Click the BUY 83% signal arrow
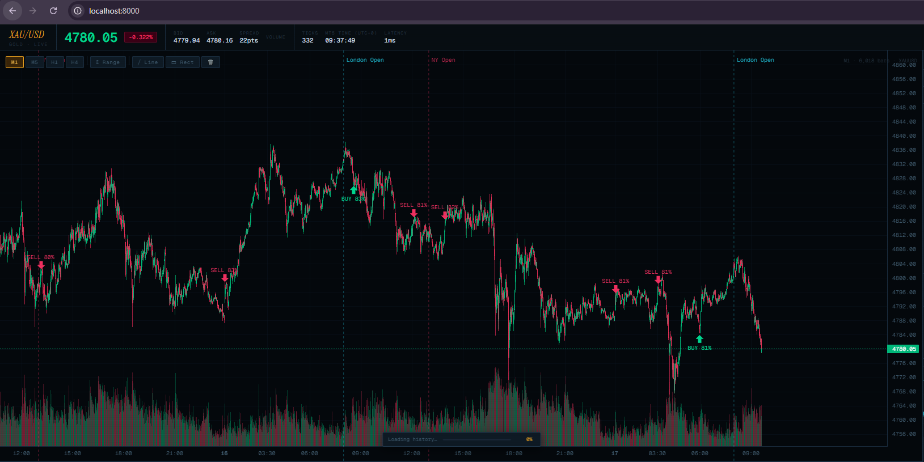Screen dimensions: 924x462 pos(354,190)
